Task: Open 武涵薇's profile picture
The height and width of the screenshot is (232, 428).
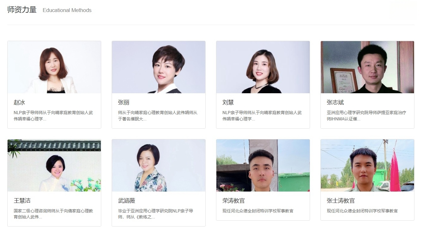Action: tap(158, 165)
